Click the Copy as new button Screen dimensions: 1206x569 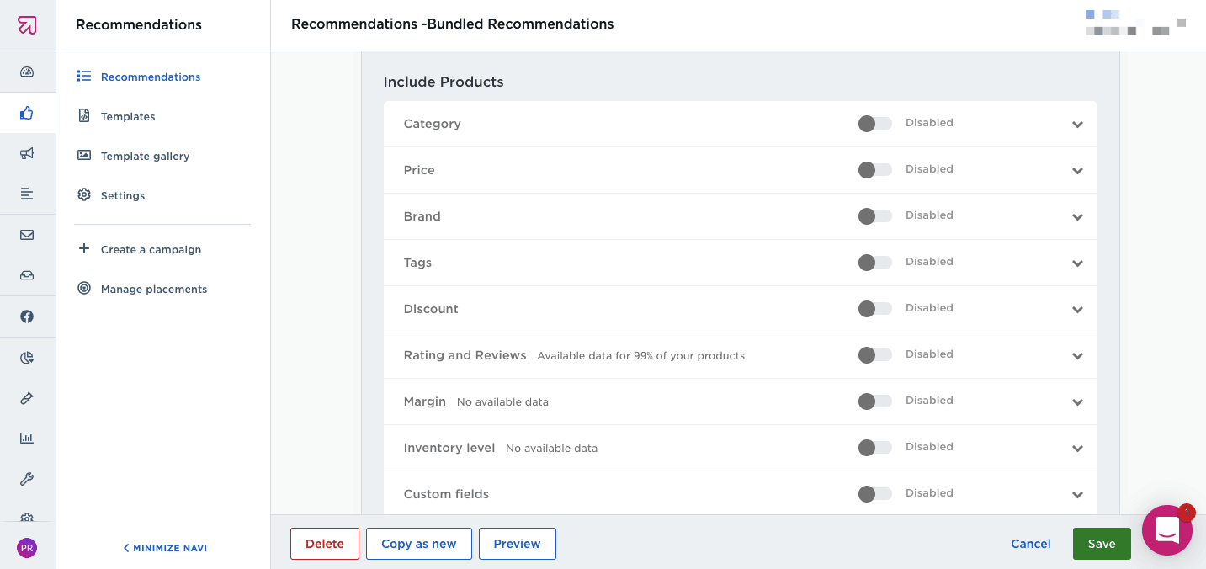(x=418, y=544)
